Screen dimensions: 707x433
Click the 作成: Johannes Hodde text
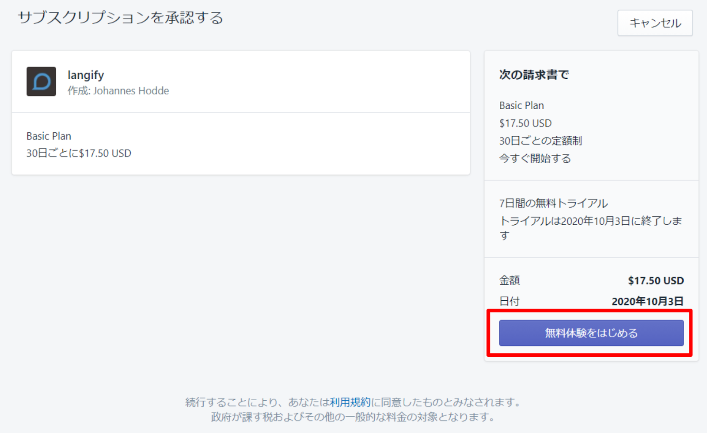(118, 91)
